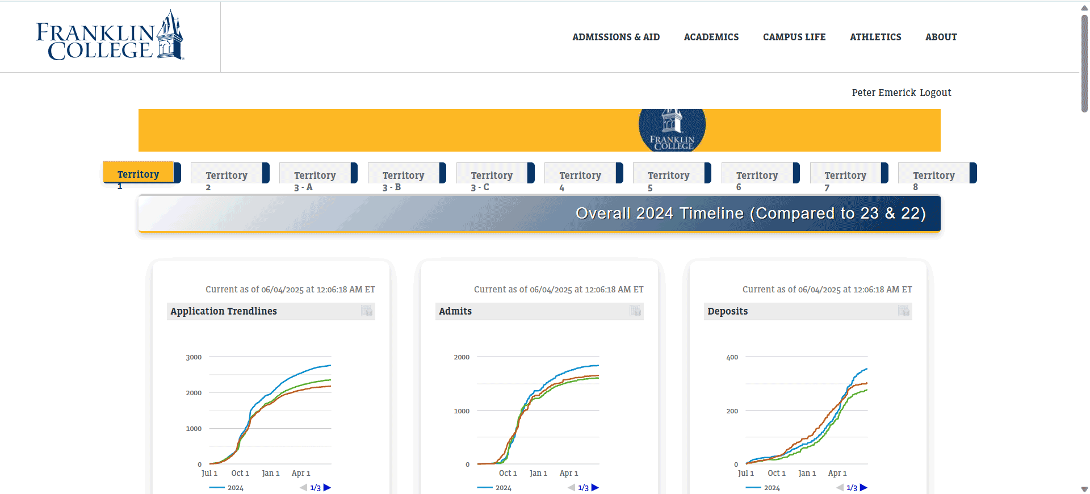The width and height of the screenshot is (1090, 494).
Task: Click the Peter Emerick user name
Action: [x=884, y=93]
